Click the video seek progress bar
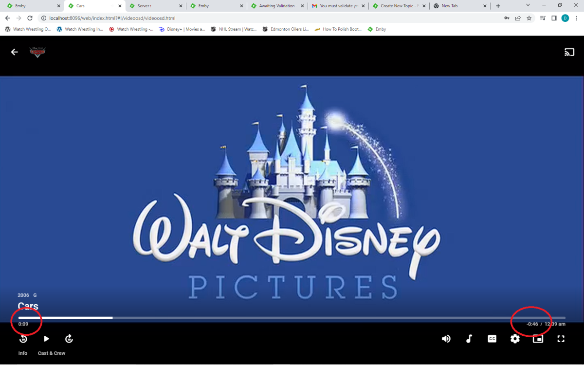Image resolution: width=584 pixels, height=365 pixels. pos(292,318)
